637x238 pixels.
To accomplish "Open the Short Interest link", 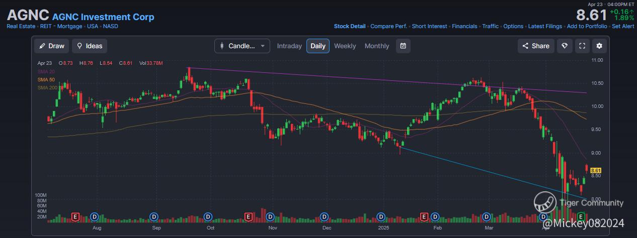I will pos(429,26).
